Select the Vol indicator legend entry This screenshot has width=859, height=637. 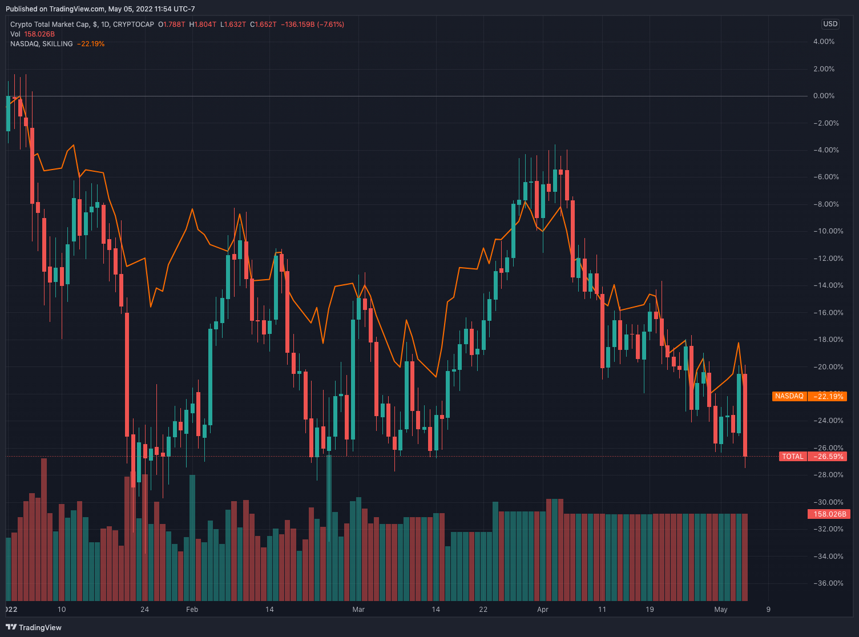(15, 34)
